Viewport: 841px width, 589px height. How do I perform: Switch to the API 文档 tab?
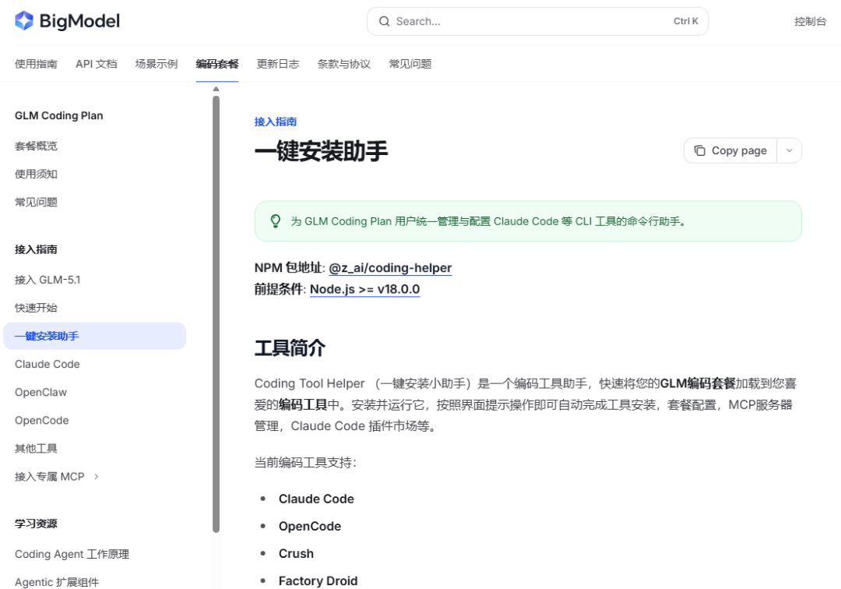click(x=96, y=64)
